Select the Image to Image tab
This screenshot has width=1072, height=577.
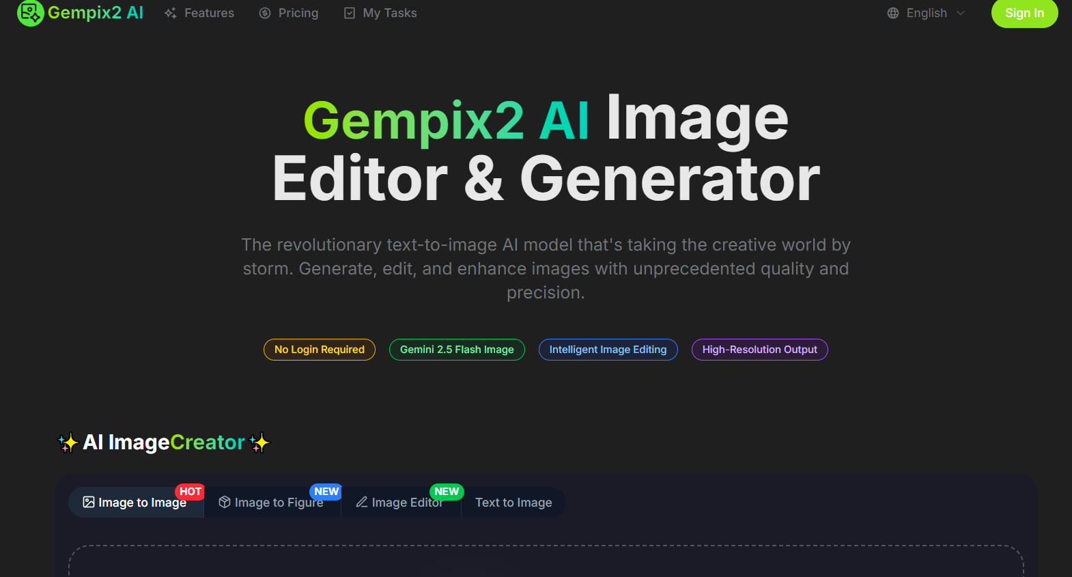point(136,503)
